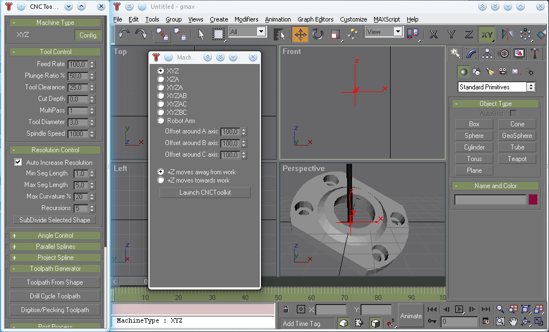Image resolution: width=549 pixels, height=332 pixels.
Task: Select the XYZA machine type radio
Action: (x=161, y=87)
